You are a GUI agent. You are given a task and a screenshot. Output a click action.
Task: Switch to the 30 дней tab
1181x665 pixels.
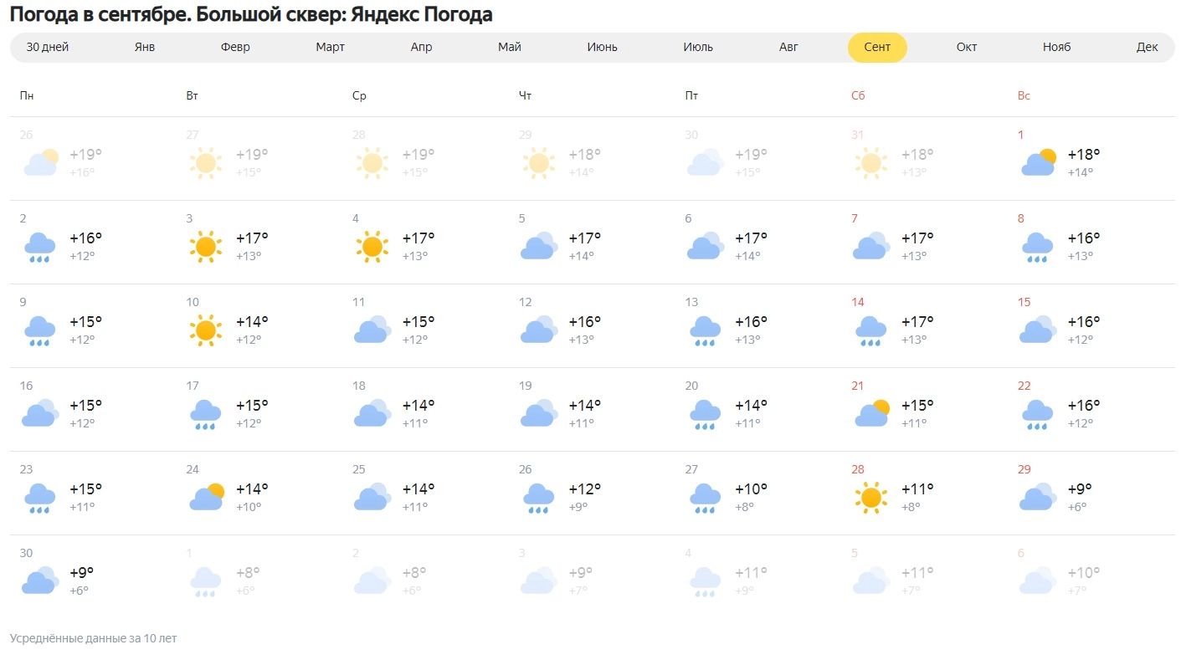tap(48, 47)
